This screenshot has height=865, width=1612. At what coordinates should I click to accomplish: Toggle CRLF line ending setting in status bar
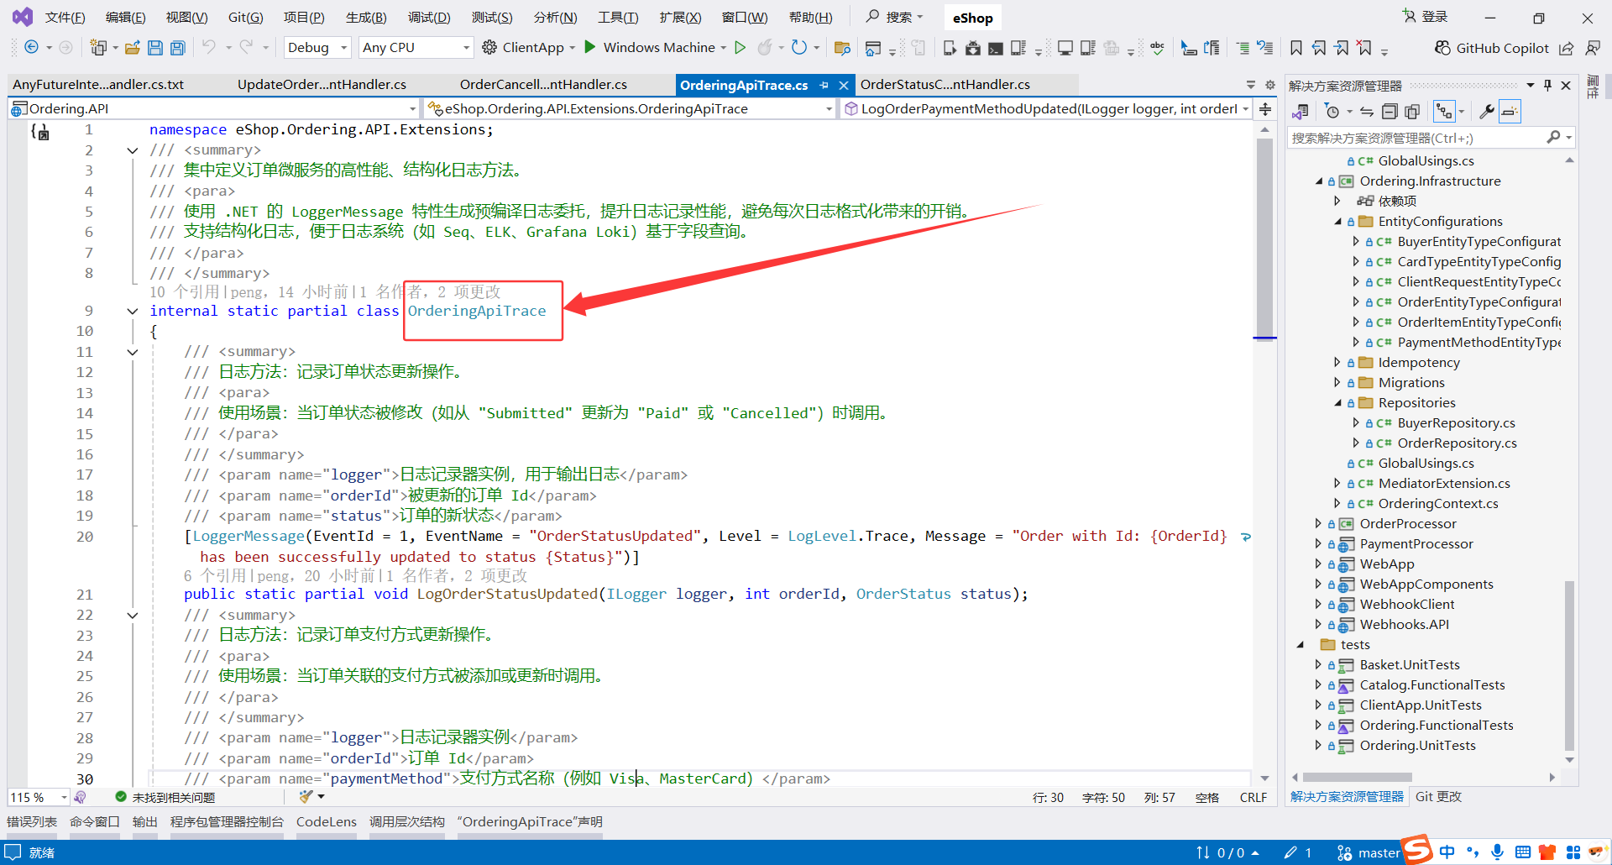(1253, 798)
